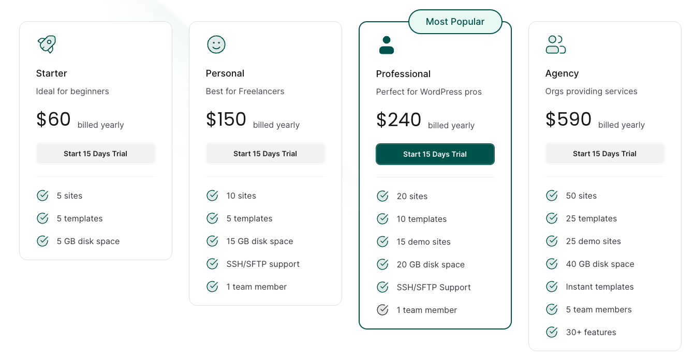Start the 15 Days Trial for Agency
This screenshot has height=360, width=694.
coord(604,154)
